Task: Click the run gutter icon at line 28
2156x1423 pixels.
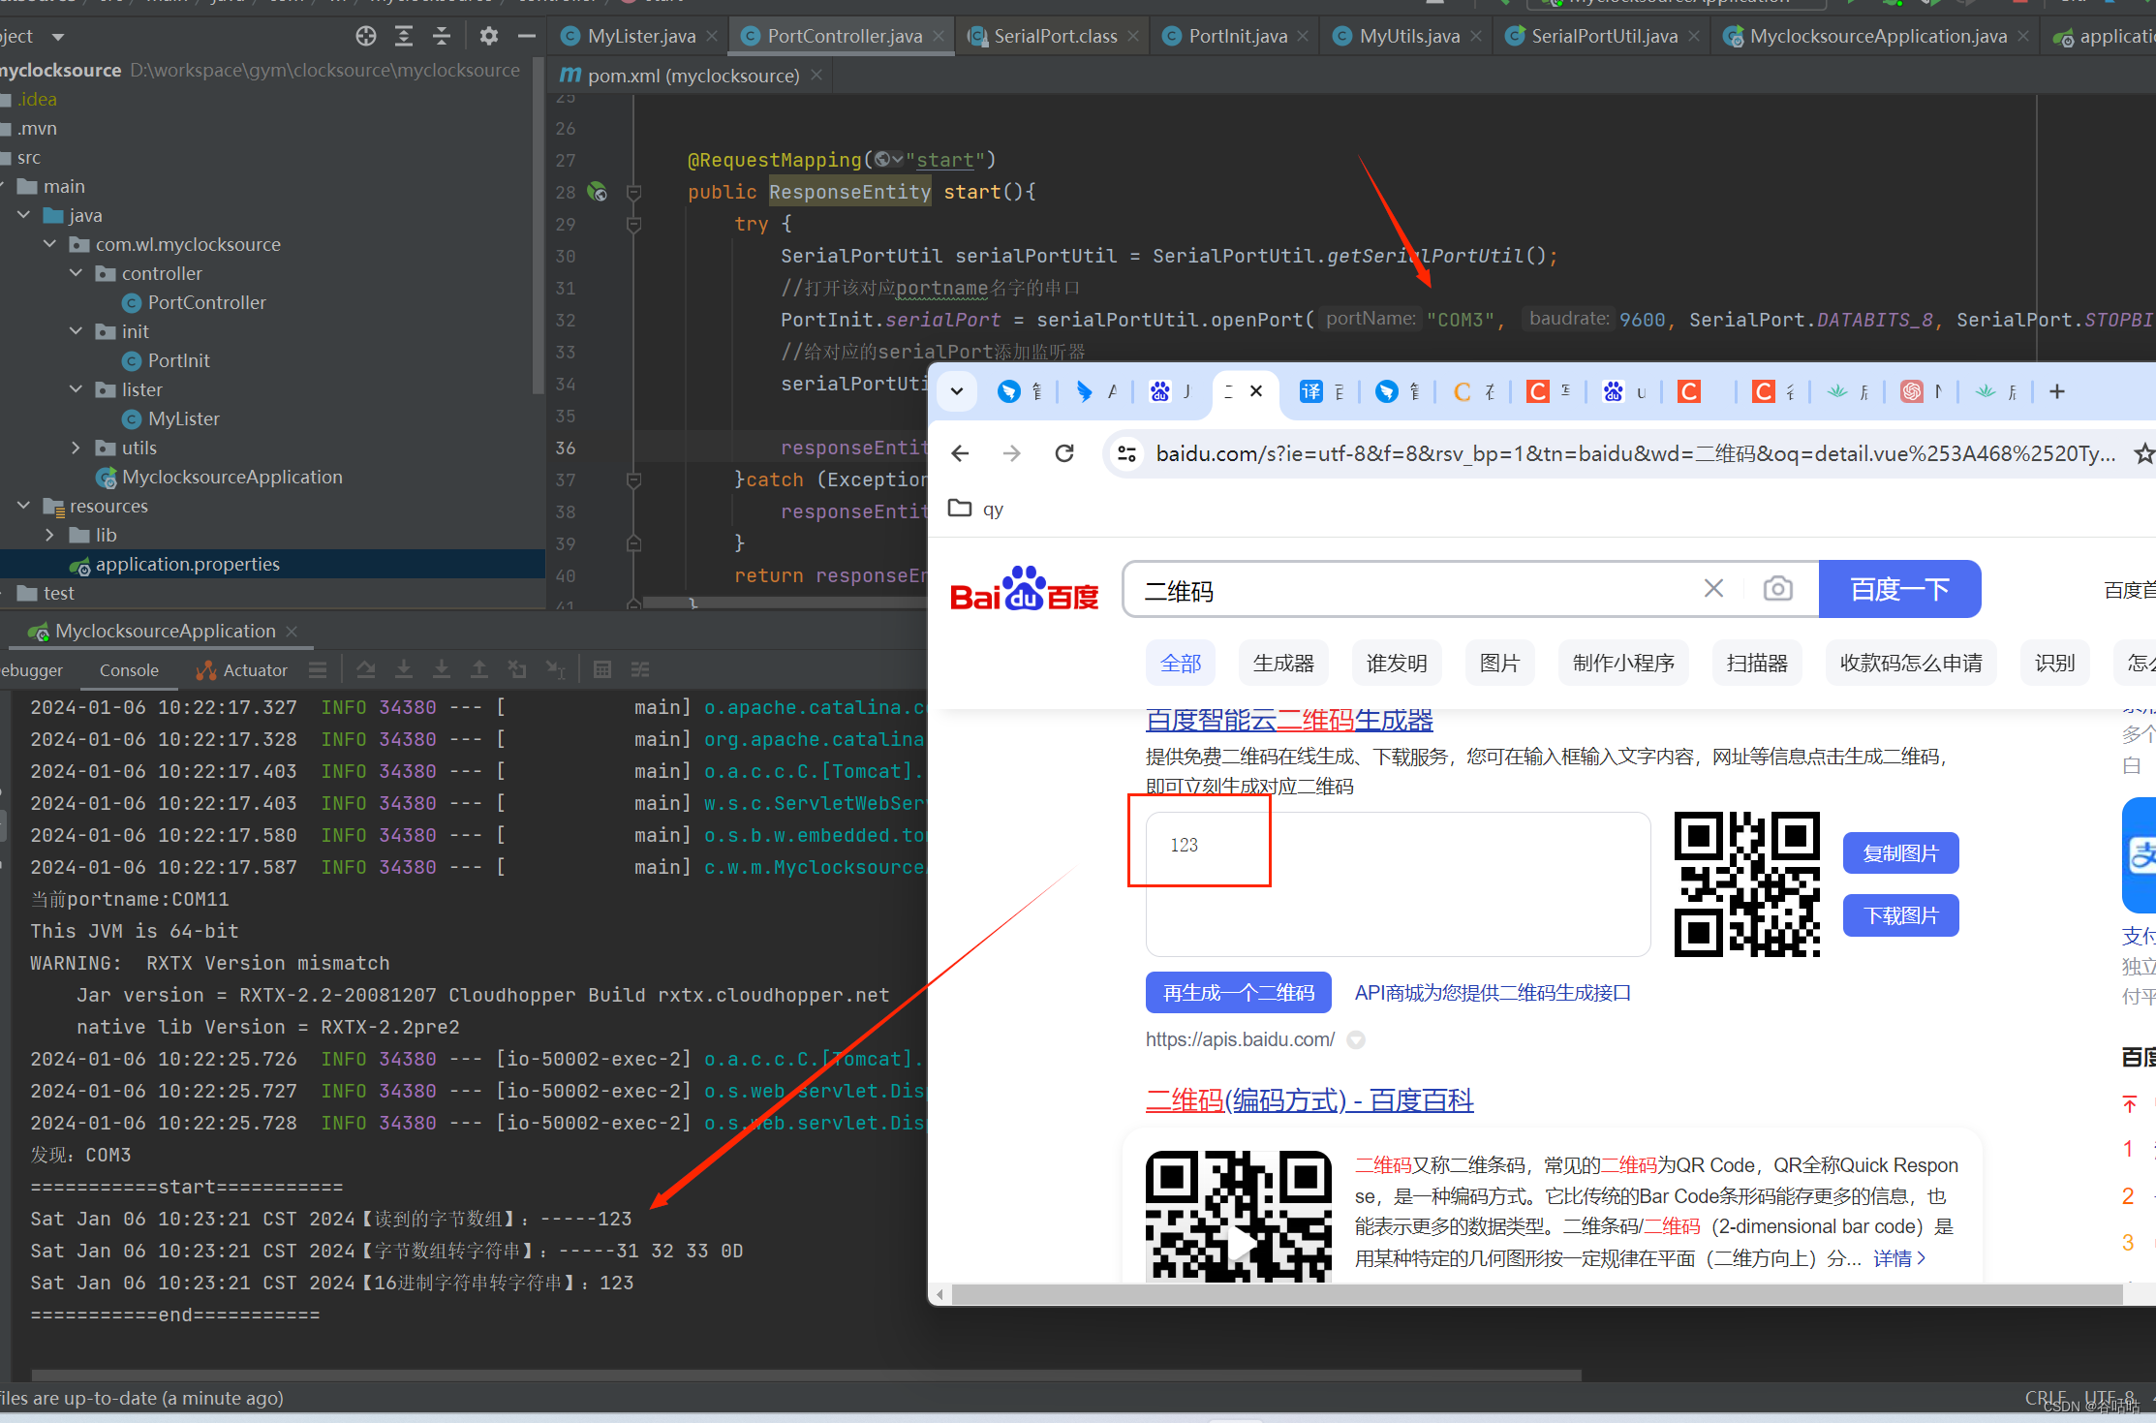Action: click(598, 192)
